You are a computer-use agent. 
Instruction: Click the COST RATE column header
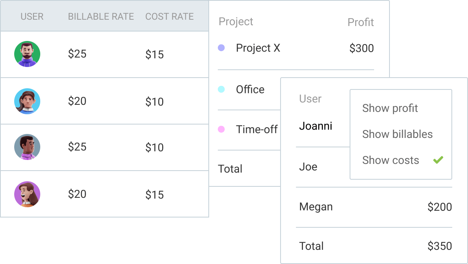click(169, 17)
